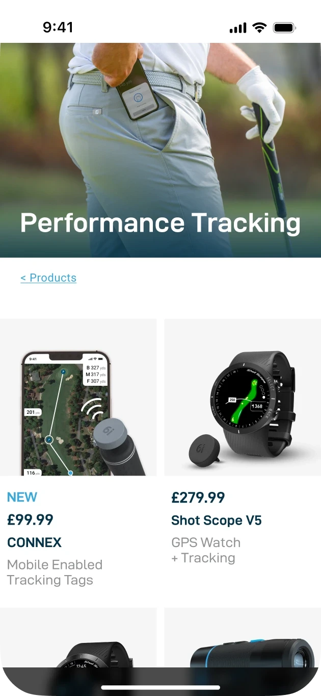The height and width of the screenshot is (696, 321).
Task: Tap the golfer hero banner image
Action: tap(160, 150)
